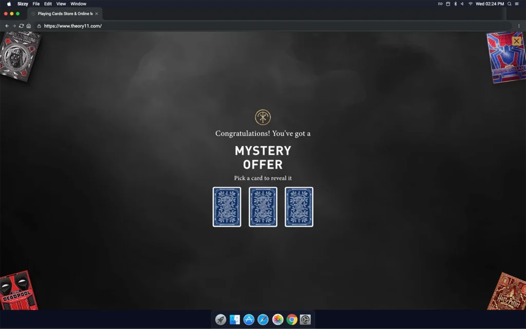
Task: Close the Playing Cards Store tab
Action: coord(97,14)
